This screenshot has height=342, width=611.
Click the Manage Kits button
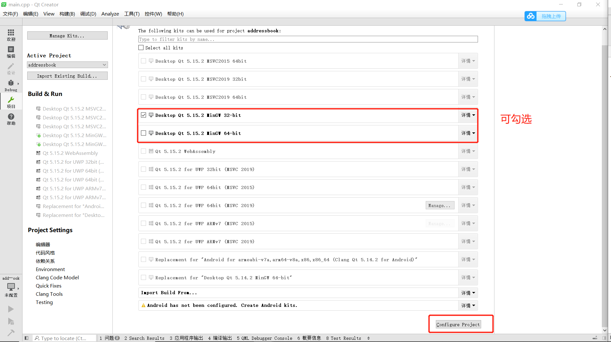[x=67, y=35]
